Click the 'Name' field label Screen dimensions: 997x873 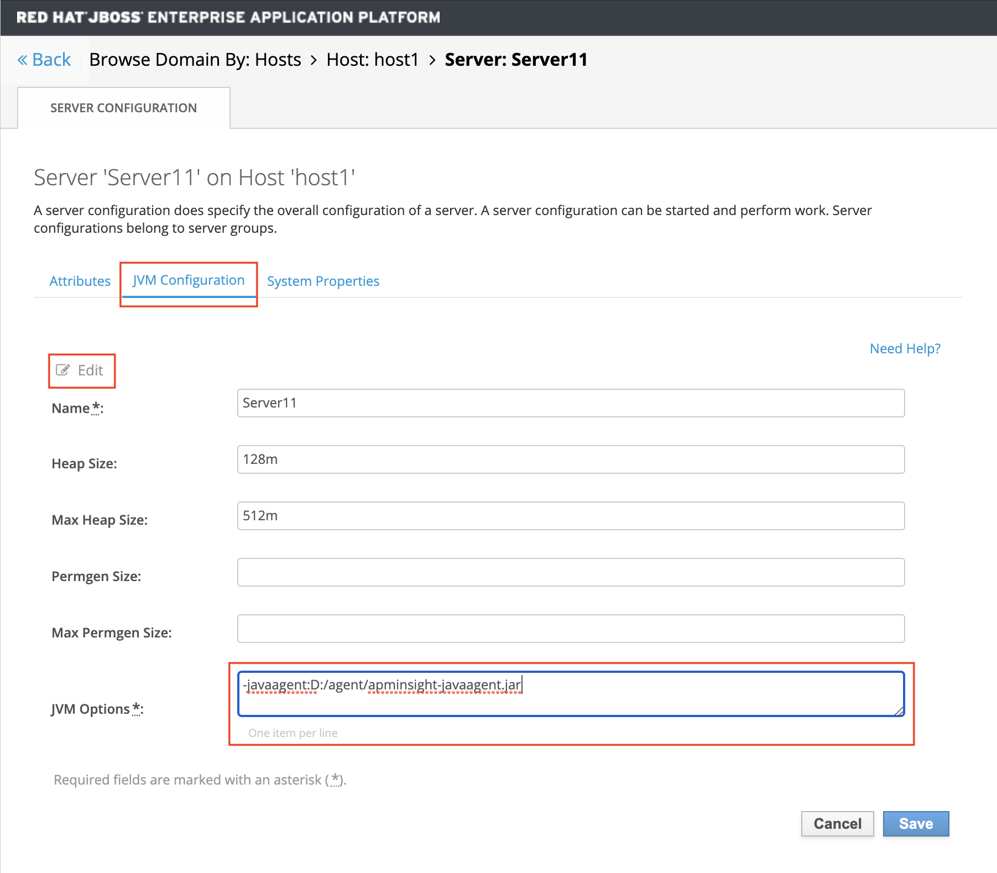tap(77, 408)
